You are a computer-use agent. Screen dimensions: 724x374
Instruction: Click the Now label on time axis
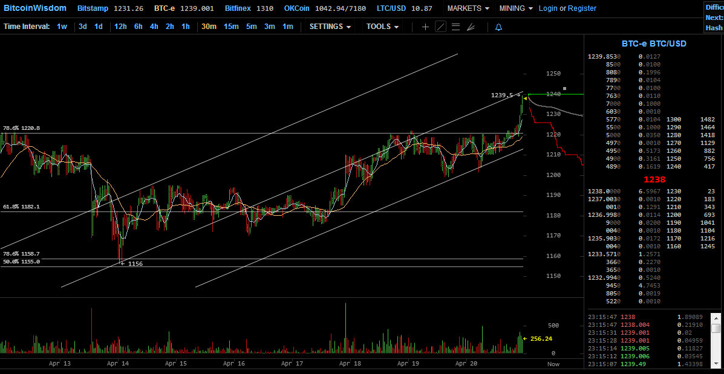coord(553,364)
